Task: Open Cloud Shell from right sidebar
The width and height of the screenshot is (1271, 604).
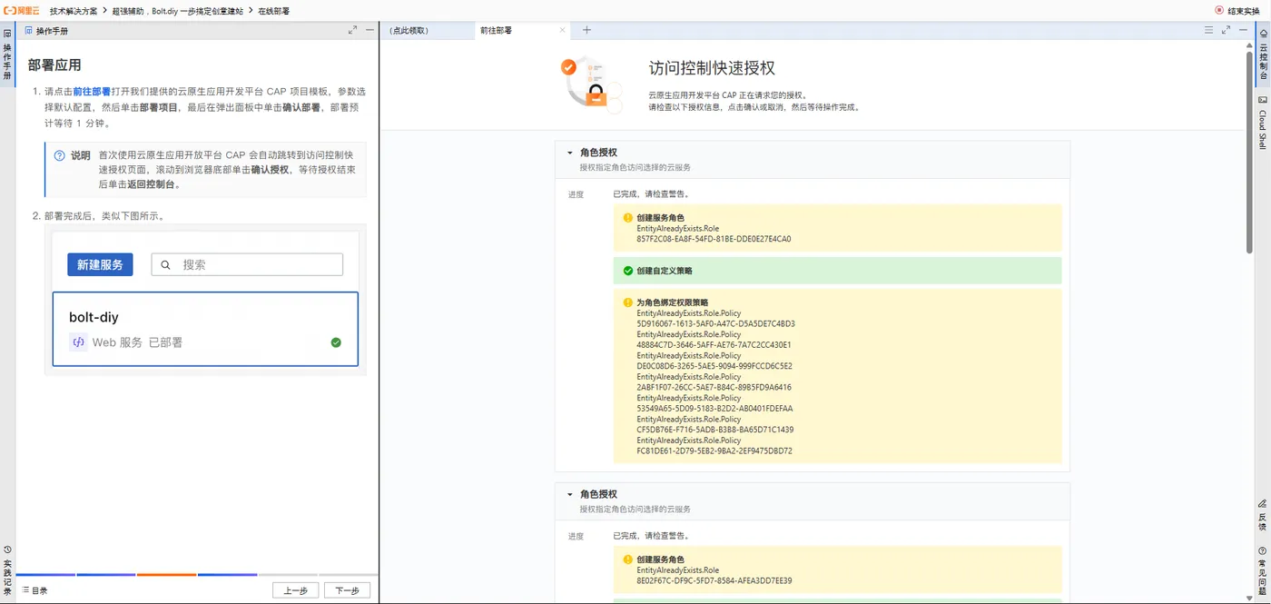Action: [x=1263, y=123]
